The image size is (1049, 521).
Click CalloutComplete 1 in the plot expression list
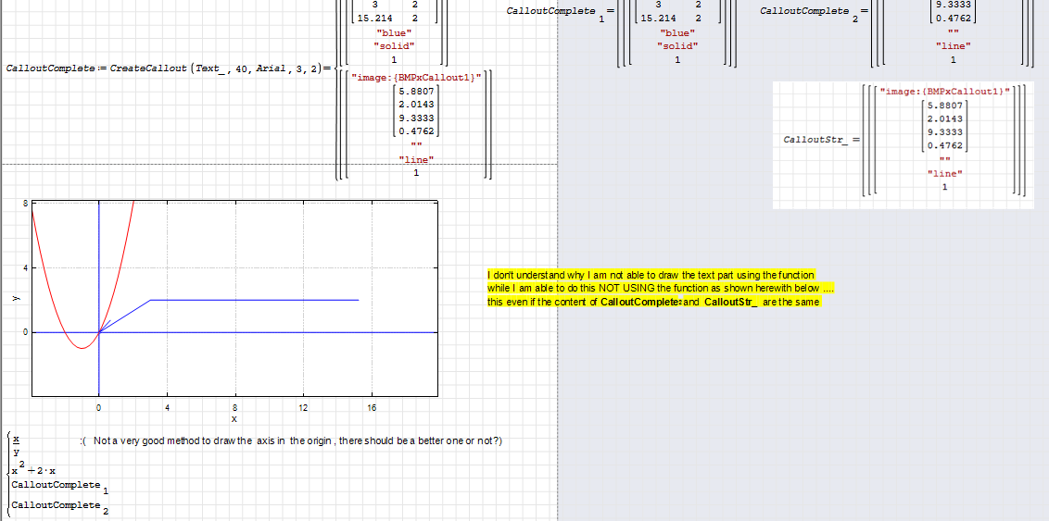(56, 485)
